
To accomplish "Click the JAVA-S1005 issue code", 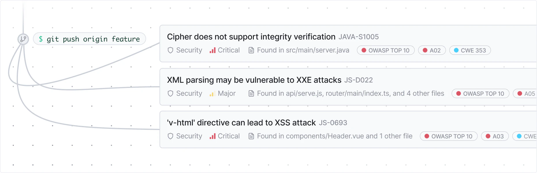I will coord(359,37).
